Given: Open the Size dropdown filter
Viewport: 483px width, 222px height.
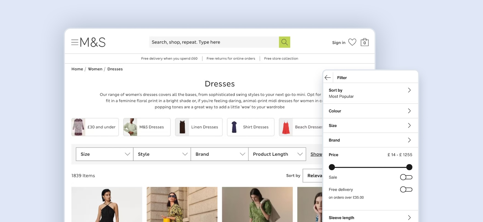Looking at the screenshot, I should point(105,154).
